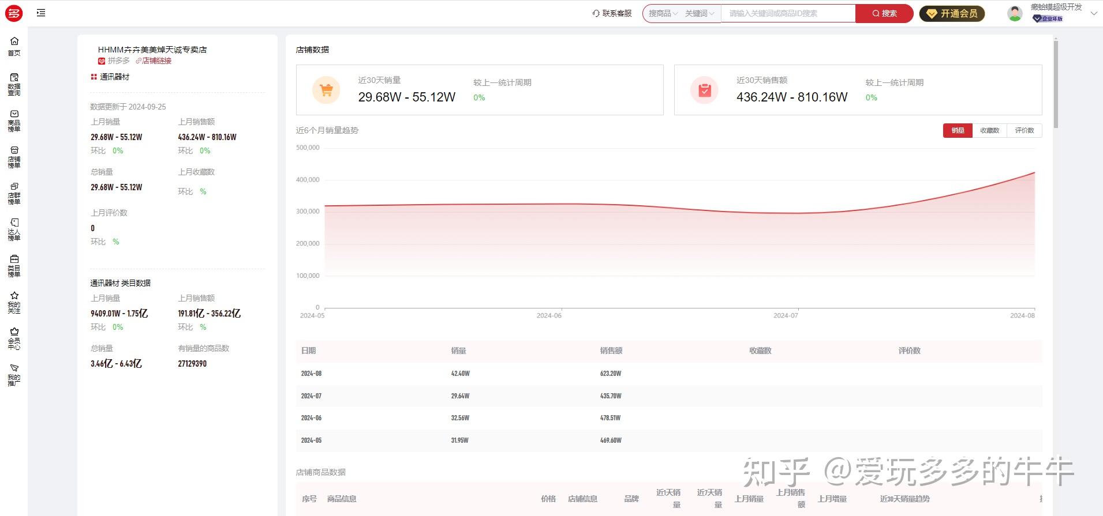This screenshot has width=1103, height=516.
Task: Open 我的关注 star in sidebar
Action: pyautogui.click(x=14, y=302)
